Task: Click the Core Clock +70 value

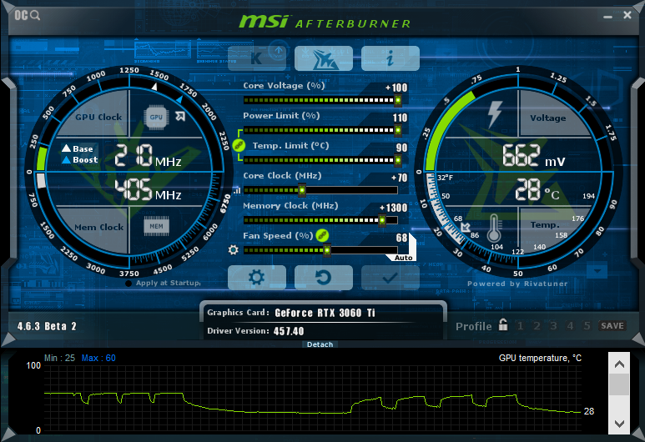Action: click(x=399, y=178)
